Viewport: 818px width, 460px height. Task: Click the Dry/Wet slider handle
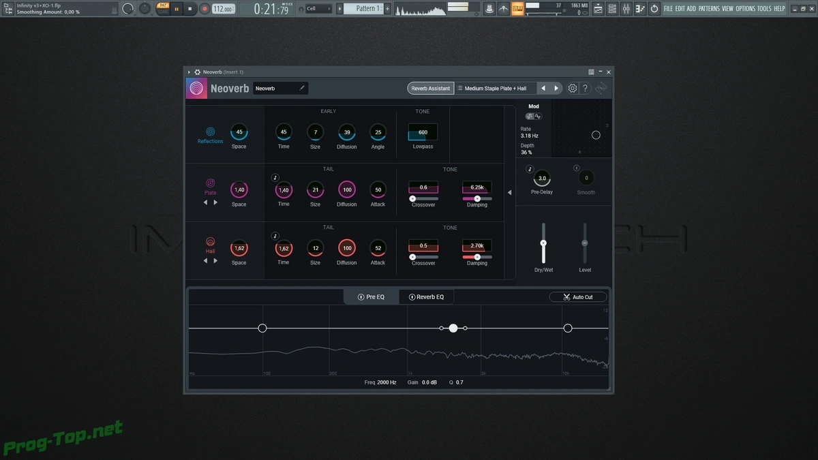click(x=543, y=243)
